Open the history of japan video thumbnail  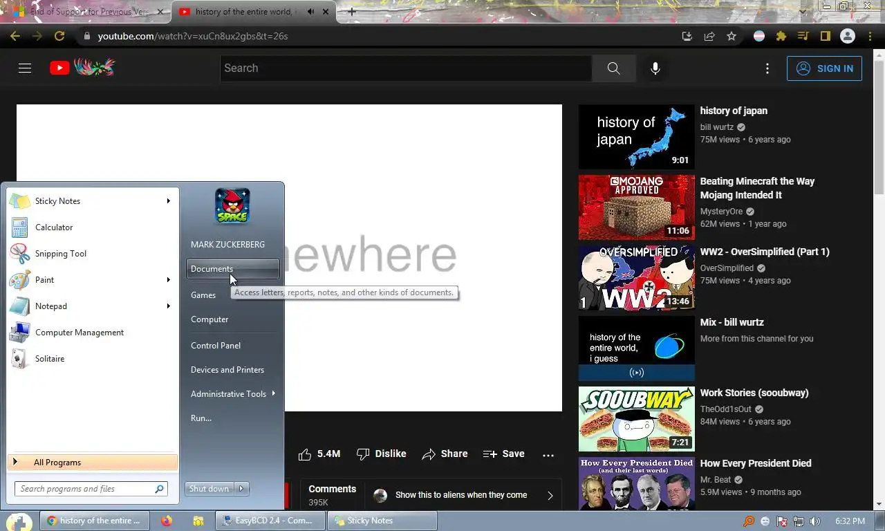click(636, 137)
